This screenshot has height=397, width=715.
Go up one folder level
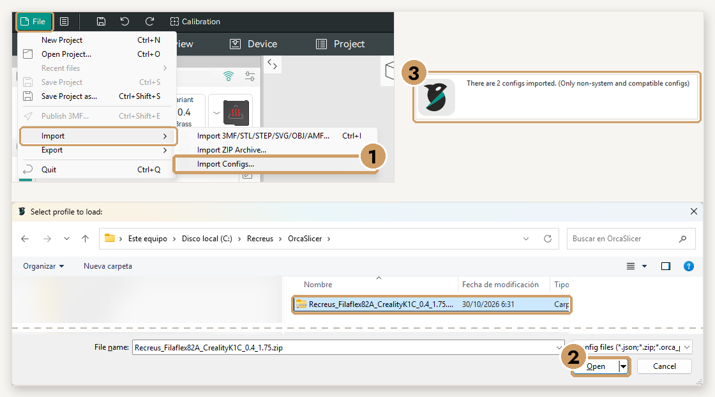[86, 239]
